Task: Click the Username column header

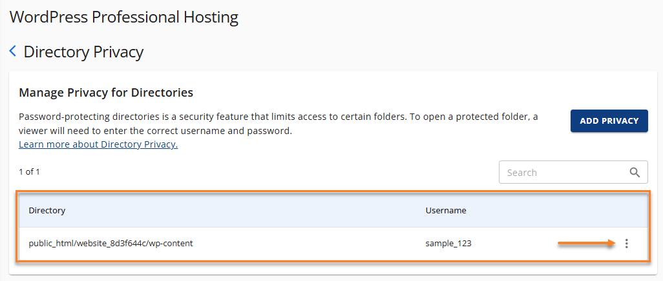Action: [x=446, y=210]
